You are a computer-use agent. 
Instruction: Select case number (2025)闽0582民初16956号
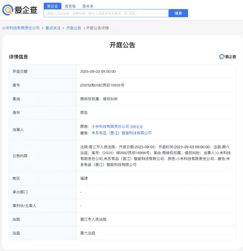click(102, 85)
